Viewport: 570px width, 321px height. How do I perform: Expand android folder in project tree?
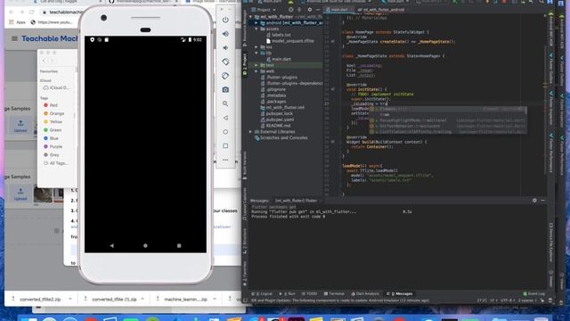(x=256, y=22)
